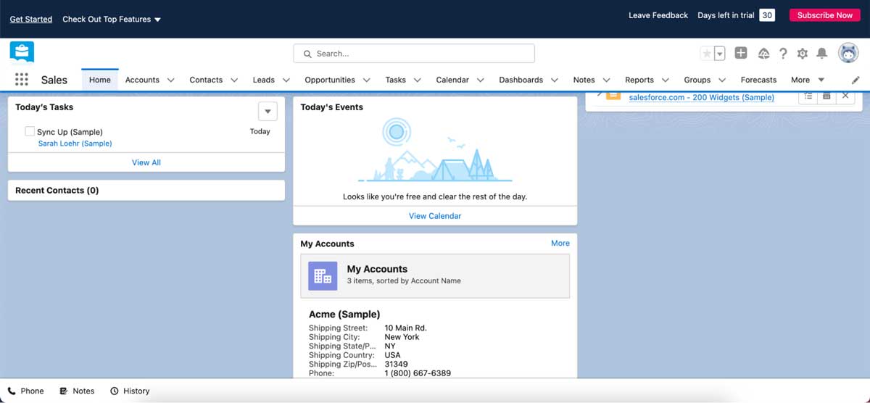Image resolution: width=870 pixels, height=403 pixels.
Task: Click the View Calendar link
Action: (x=435, y=216)
